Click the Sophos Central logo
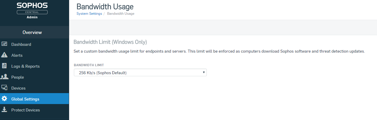Image resolution: width=377 pixels, height=120 pixels. (x=32, y=10)
